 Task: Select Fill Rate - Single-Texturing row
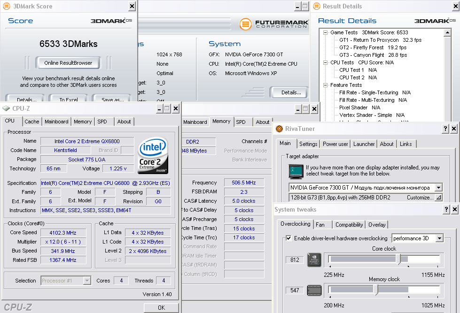(x=374, y=92)
